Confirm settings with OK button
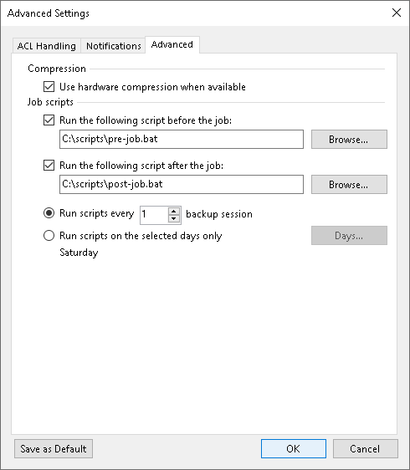 click(294, 449)
